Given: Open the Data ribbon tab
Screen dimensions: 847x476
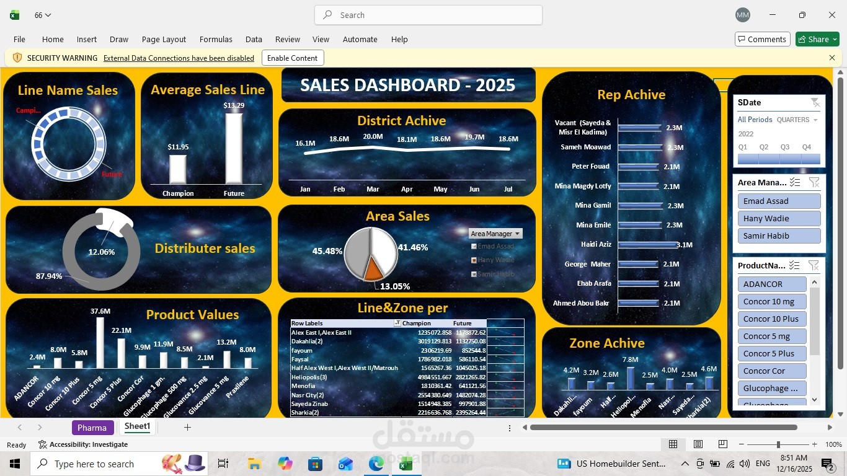Looking at the screenshot, I should 254,39.
